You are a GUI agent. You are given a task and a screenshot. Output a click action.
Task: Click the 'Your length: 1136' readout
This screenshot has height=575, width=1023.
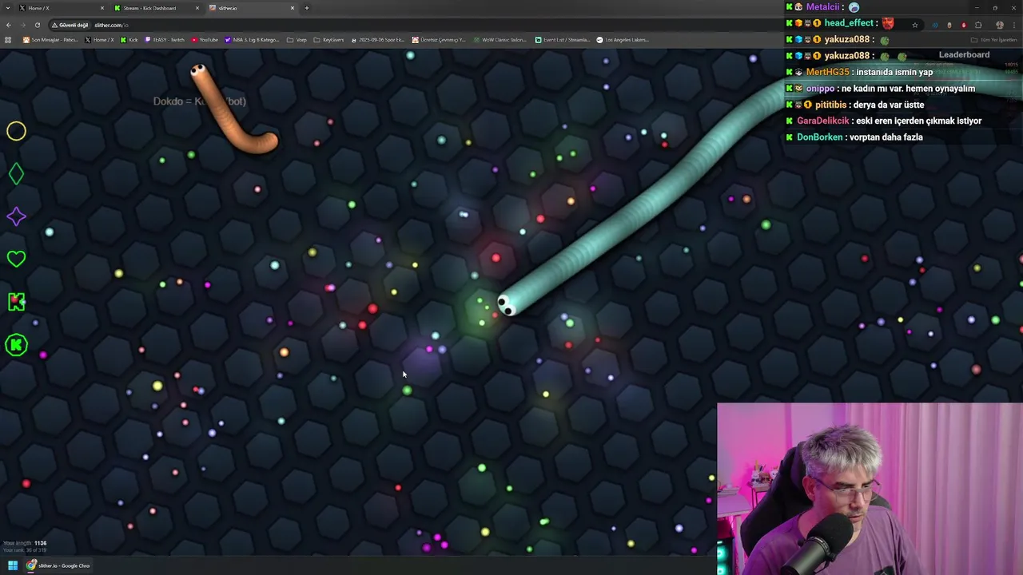point(24,543)
